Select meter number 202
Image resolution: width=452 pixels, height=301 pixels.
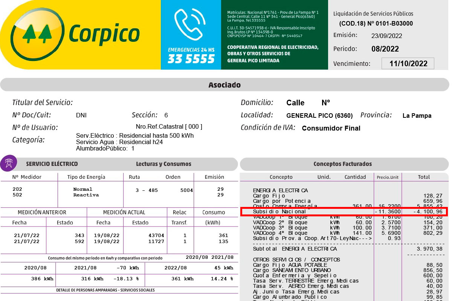click(x=17, y=189)
